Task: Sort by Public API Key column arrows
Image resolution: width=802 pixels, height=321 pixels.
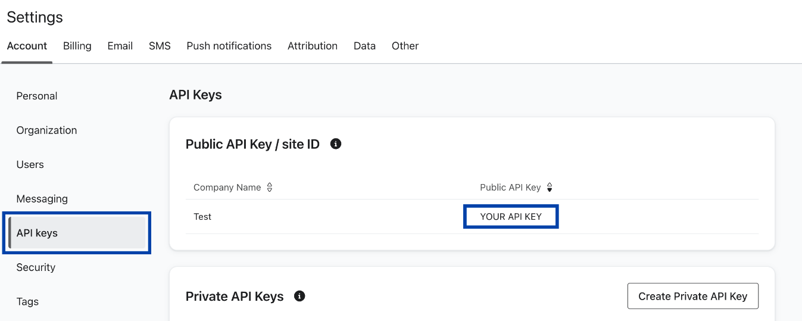Action: coord(549,187)
